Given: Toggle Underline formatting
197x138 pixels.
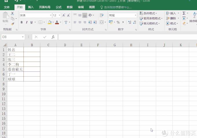Looking at the screenshot, I should pos(31,22).
